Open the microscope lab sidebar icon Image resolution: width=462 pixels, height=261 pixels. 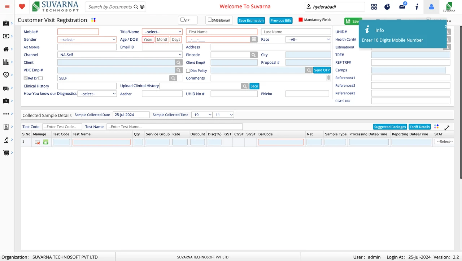coord(6,140)
